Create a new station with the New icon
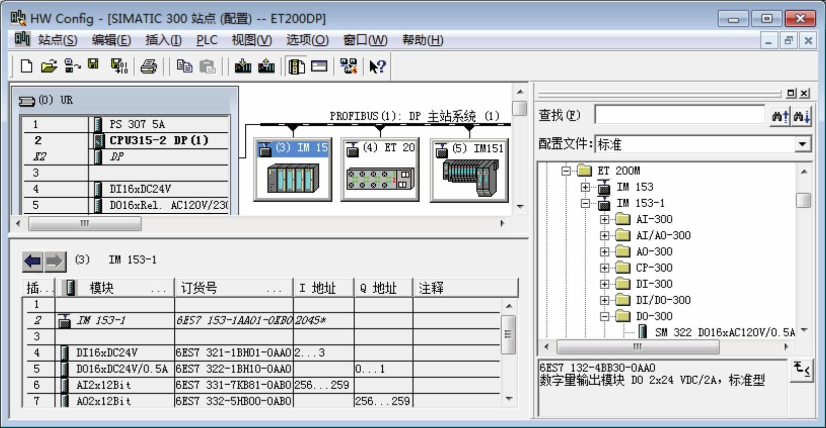This screenshot has height=428, width=826. 26,66
